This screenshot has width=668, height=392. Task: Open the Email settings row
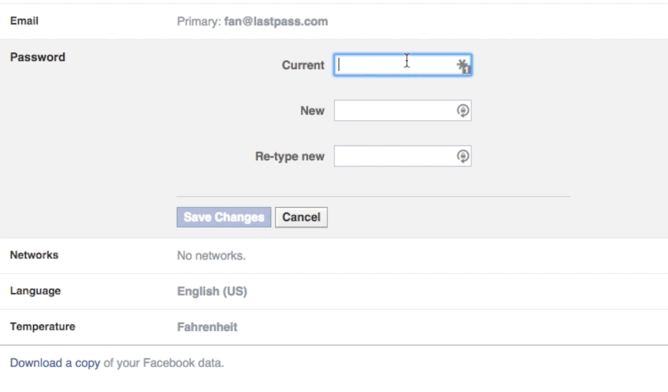334,22
